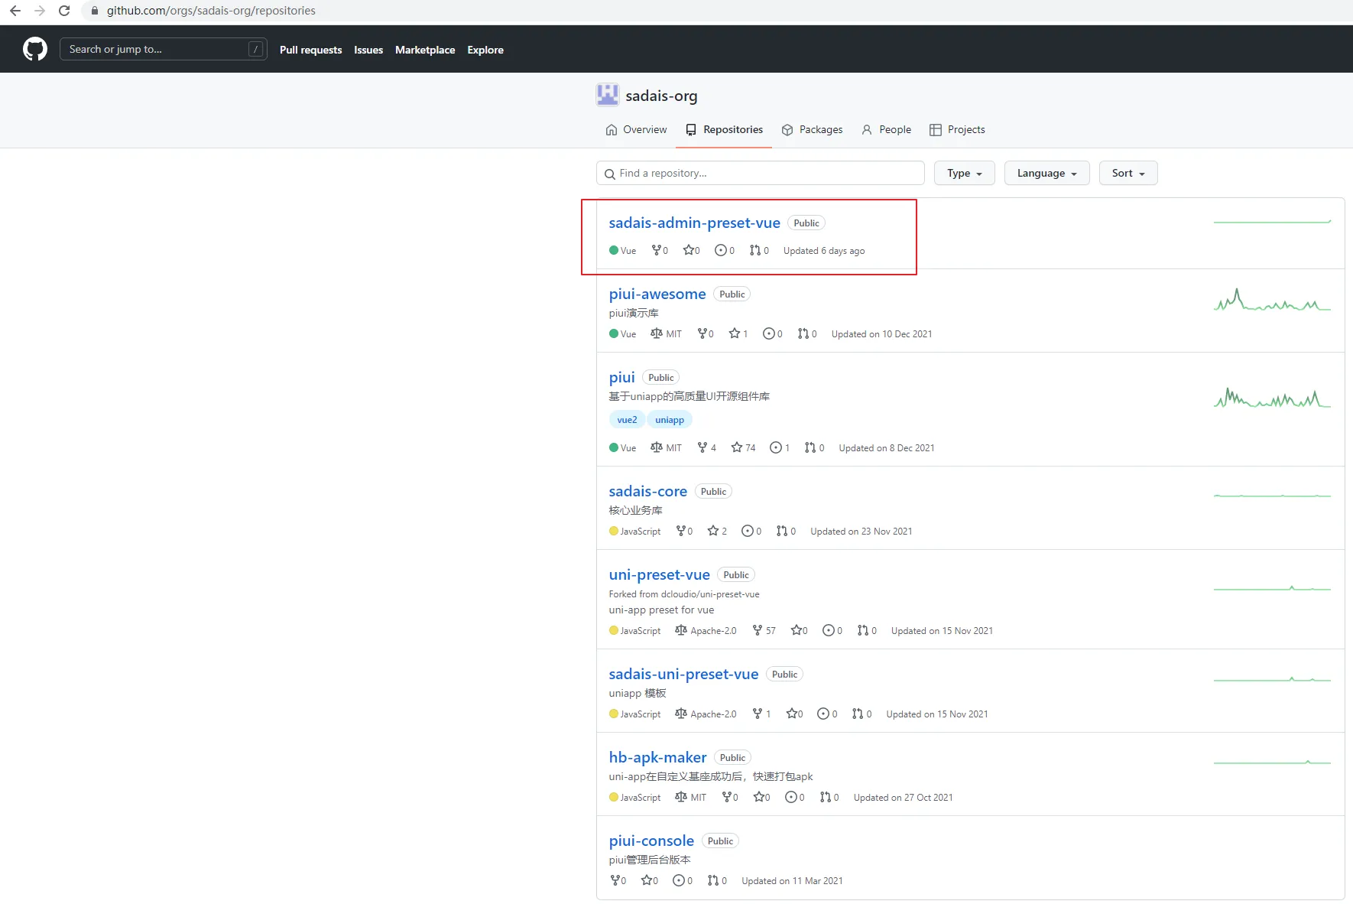Open the sadais-admin-preset-vue repository link

tap(694, 223)
